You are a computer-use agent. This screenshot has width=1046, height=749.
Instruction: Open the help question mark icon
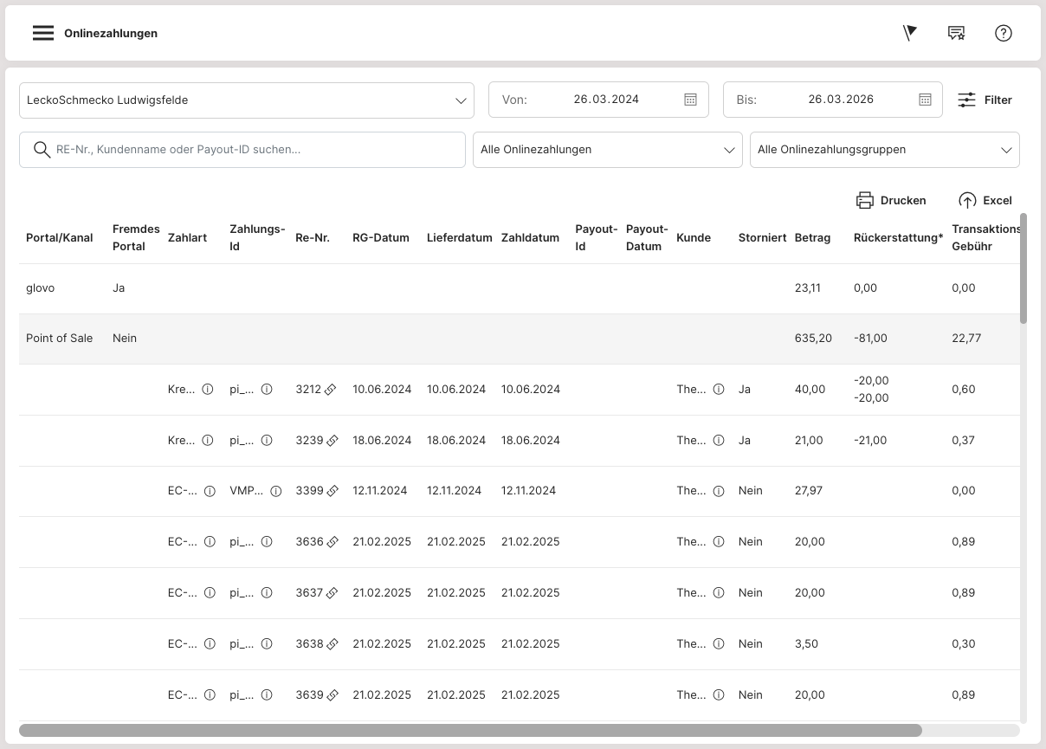pyautogui.click(x=1003, y=33)
